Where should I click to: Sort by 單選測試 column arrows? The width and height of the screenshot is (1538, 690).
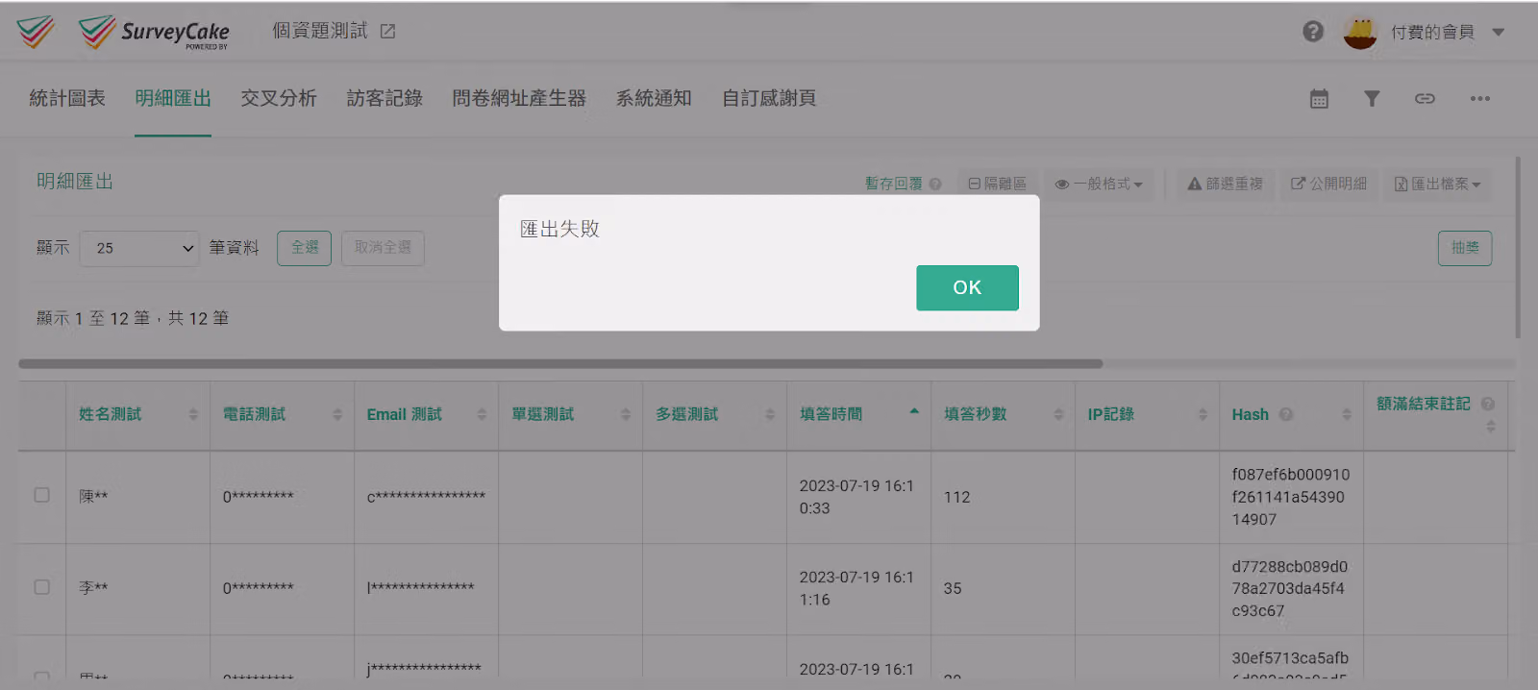point(626,414)
